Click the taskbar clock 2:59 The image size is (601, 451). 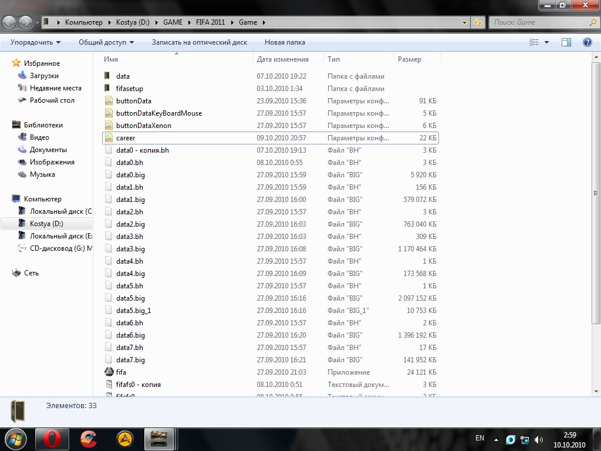(569, 435)
